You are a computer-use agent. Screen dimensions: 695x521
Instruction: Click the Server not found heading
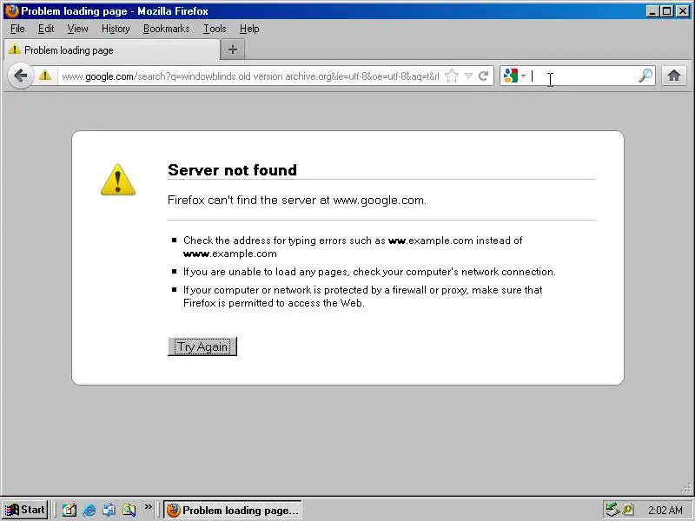click(x=232, y=170)
